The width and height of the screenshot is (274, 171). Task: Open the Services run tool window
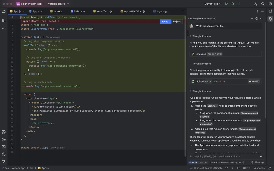4,139
